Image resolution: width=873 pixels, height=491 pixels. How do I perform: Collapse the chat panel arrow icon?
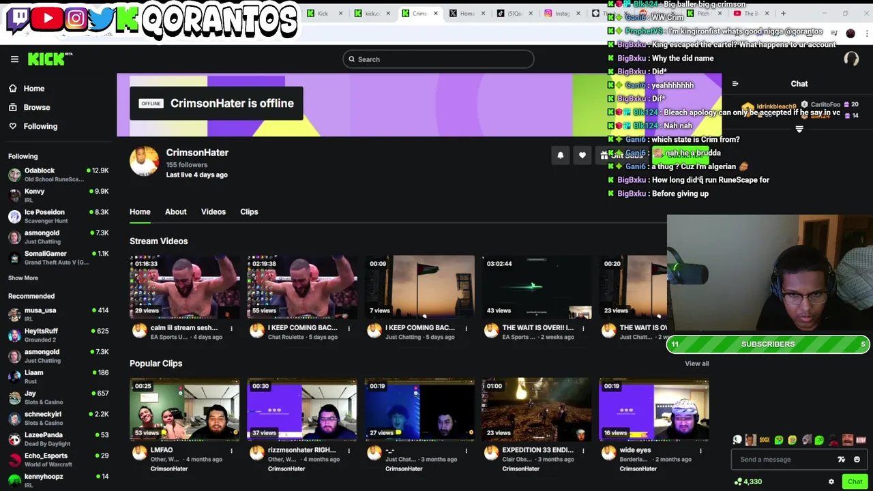pos(735,84)
